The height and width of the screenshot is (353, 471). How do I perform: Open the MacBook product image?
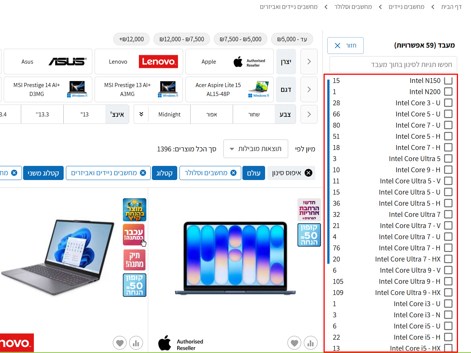coord(235,259)
